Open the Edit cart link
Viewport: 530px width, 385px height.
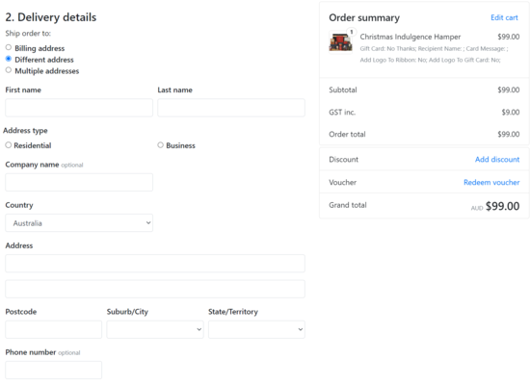[504, 17]
